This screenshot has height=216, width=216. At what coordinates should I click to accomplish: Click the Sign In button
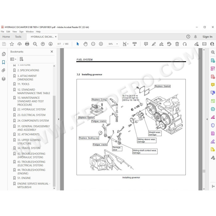[207, 37]
